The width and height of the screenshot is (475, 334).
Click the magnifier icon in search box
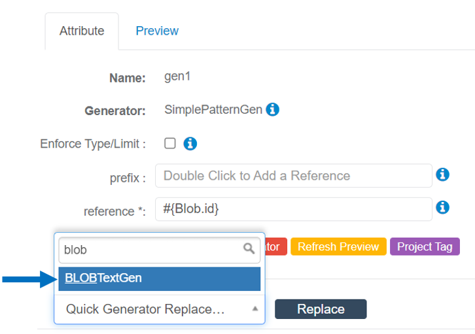[x=249, y=248]
